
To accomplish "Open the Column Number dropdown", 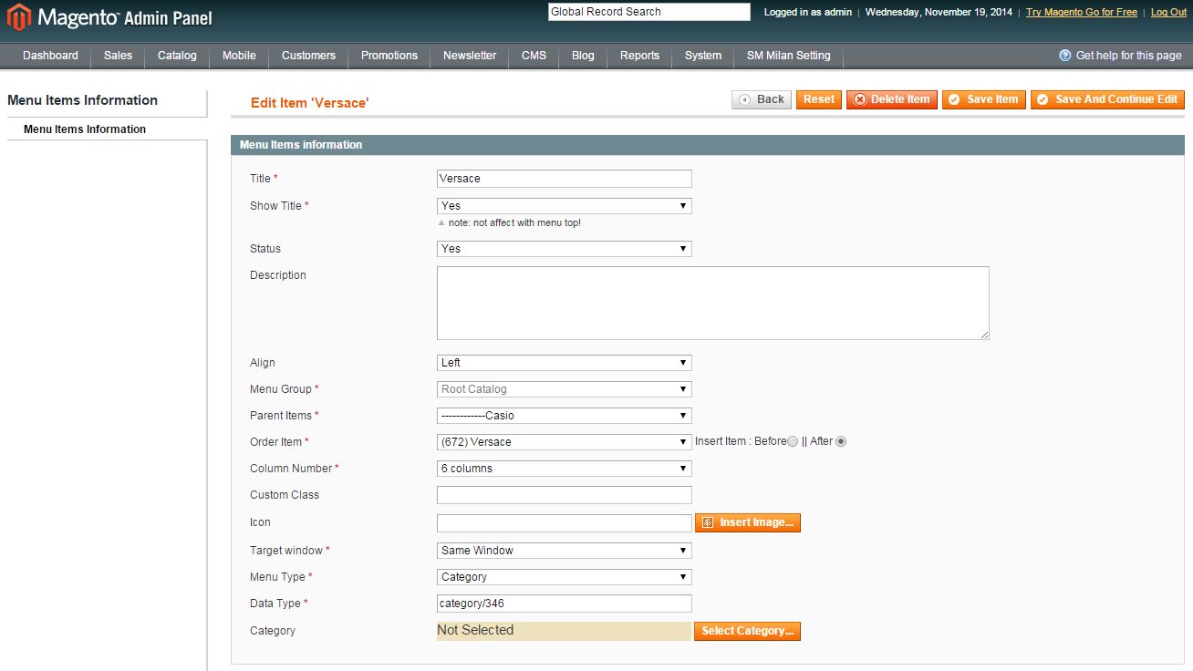I will coord(565,469).
